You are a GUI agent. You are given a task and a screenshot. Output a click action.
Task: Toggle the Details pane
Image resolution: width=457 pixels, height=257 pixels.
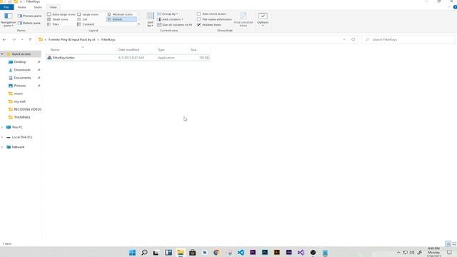coord(29,23)
